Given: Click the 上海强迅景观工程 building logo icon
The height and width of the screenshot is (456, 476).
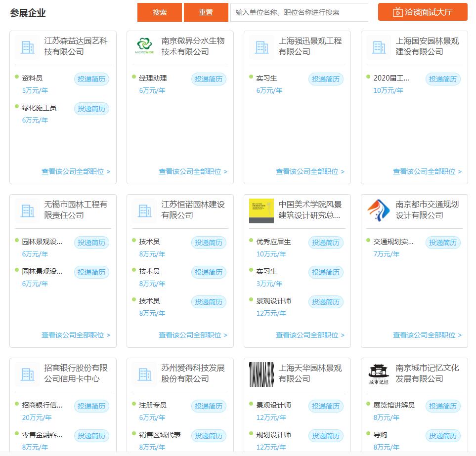Looking at the screenshot, I should (x=261, y=47).
